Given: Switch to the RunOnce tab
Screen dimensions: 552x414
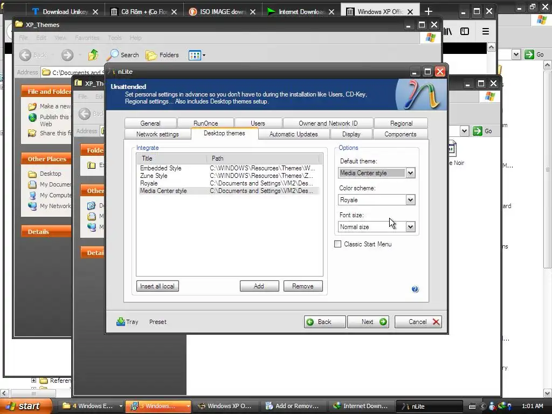Looking at the screenshot, I should [205, 123].
